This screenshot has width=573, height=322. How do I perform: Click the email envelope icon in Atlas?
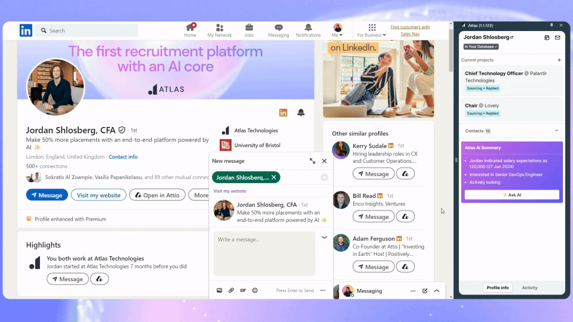[557, 38]
